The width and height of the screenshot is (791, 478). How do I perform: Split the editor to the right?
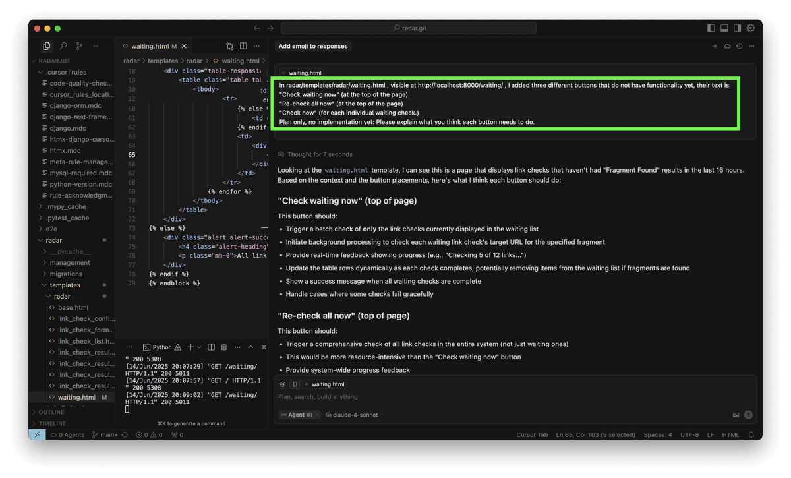click(x=243, y=46)
